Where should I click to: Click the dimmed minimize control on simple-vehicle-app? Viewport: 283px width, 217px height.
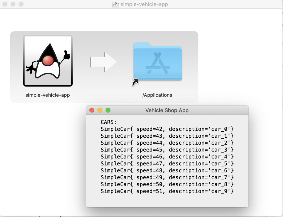12,4
